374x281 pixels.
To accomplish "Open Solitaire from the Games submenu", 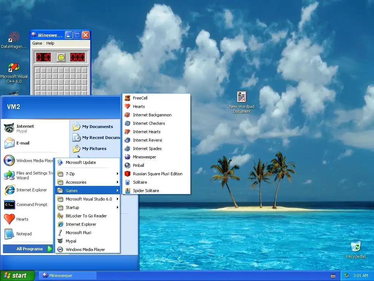I will 156,182.
